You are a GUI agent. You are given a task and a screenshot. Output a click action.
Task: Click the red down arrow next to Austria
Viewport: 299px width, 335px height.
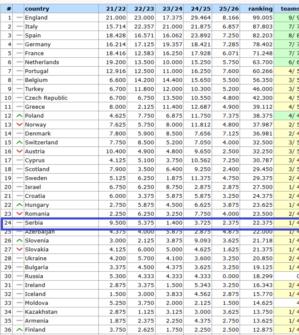pyautogui.click(x=19, y=151)
